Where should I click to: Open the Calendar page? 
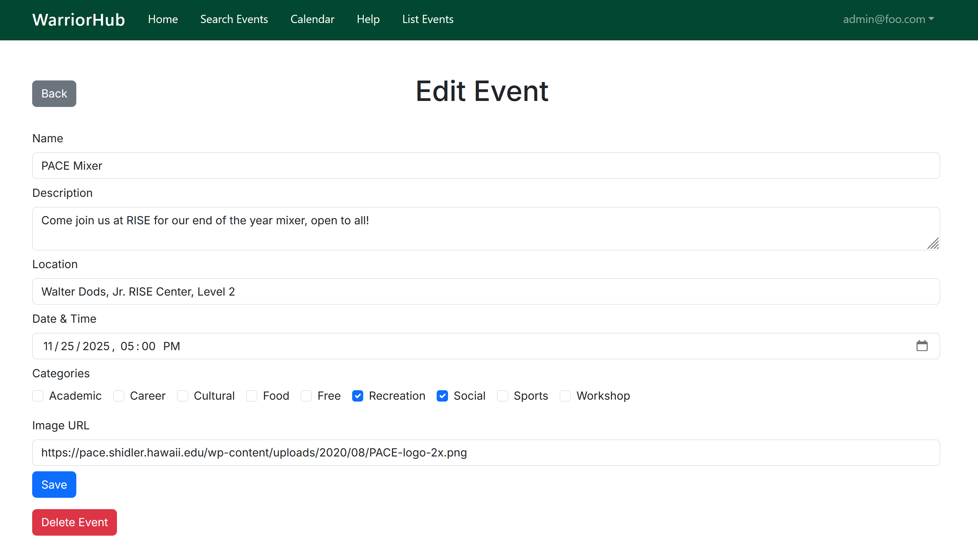click(x=312, y=19)
